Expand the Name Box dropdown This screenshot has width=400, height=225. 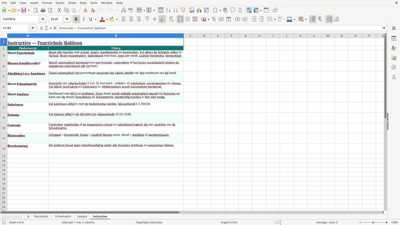point(33,28)
